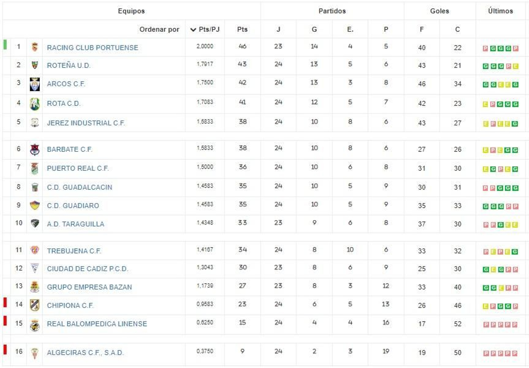Expand the Ordenar por selector

pos(159,29)
